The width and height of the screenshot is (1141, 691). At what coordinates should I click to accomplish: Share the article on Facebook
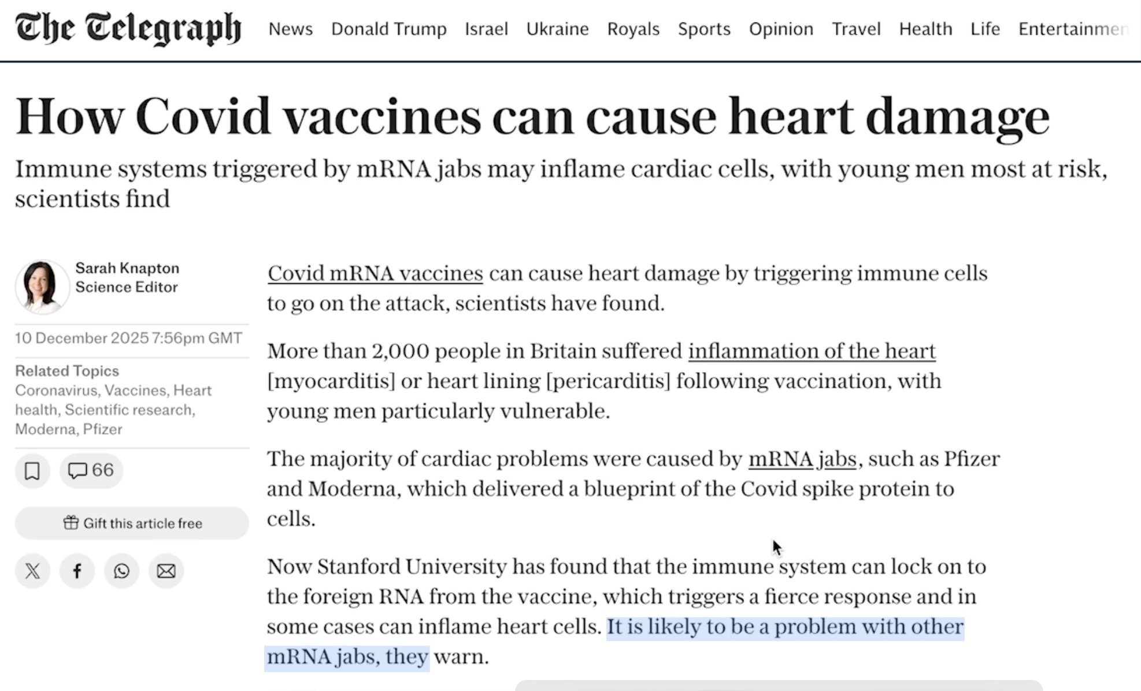click(x=77, y=571)
